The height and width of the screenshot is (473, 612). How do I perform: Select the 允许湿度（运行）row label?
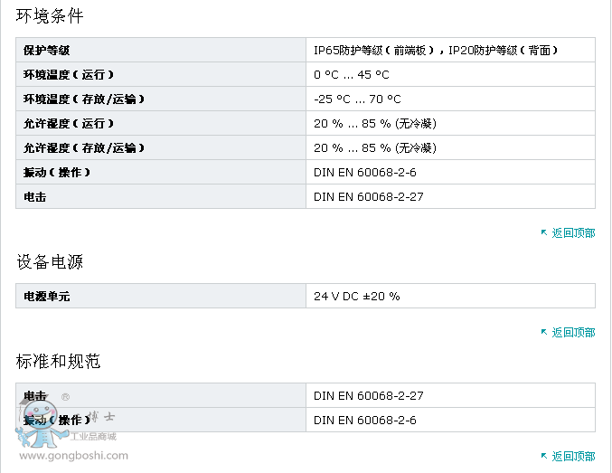(69, 124)
